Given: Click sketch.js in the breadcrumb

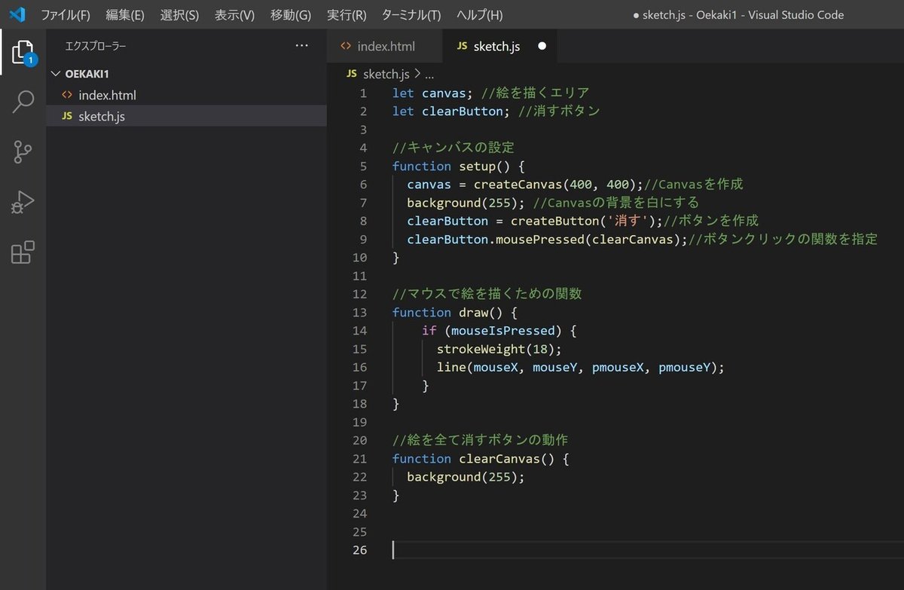Looking at the screenshot, I should coord(386,74).
